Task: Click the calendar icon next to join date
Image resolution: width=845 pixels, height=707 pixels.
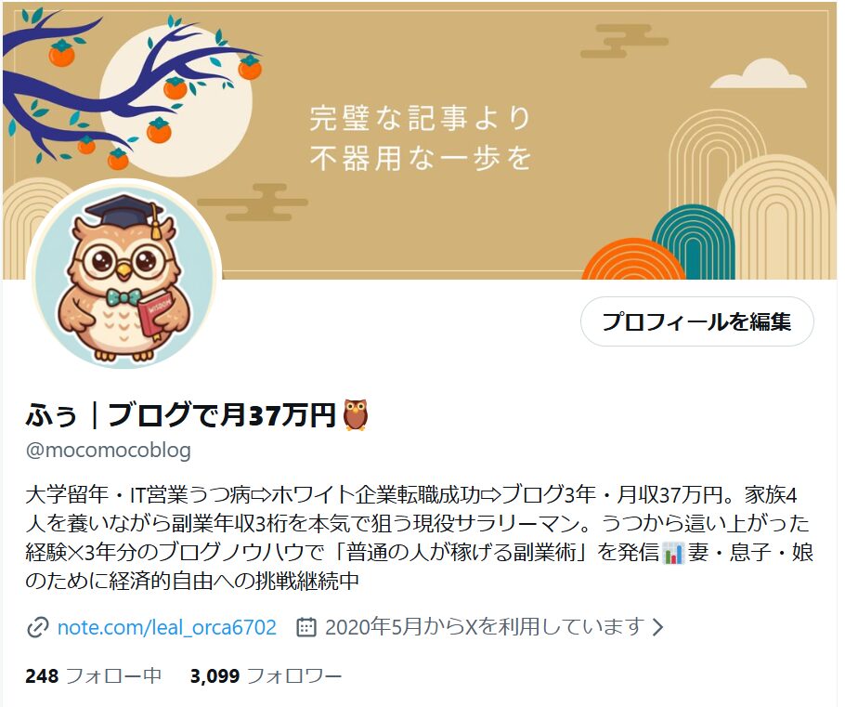Action: [306, 627]
